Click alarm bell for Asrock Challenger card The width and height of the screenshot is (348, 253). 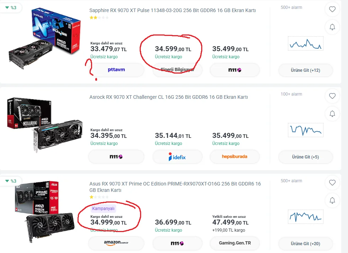[x=332, y=114]
